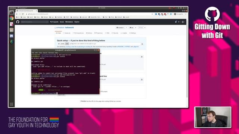Open Explore in GitHub header
The width and height of the screenshot is (239, 134).
click(x=77, y=22)
